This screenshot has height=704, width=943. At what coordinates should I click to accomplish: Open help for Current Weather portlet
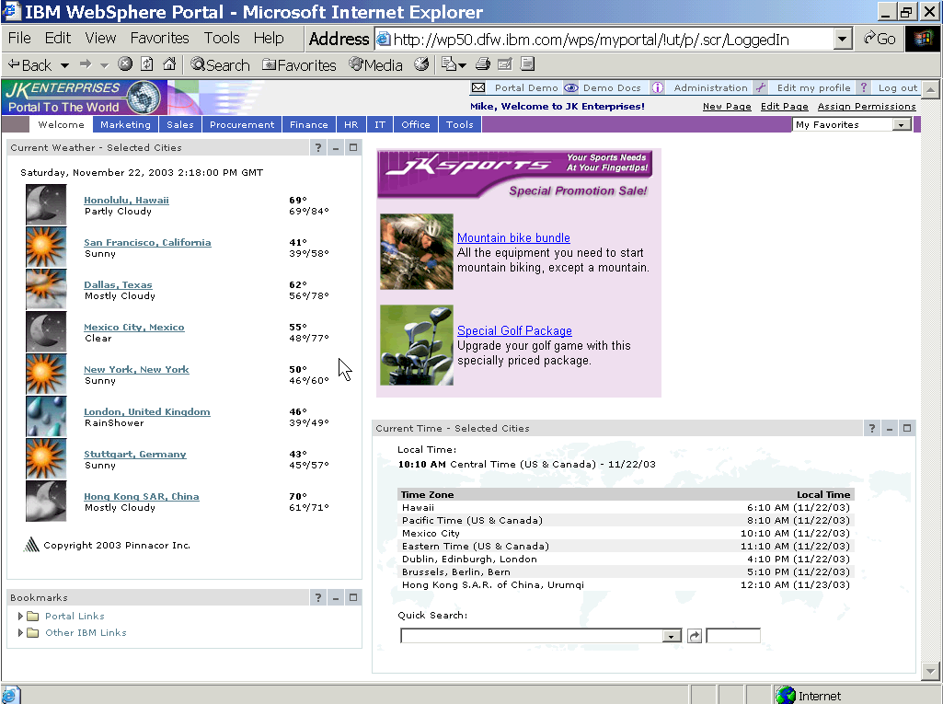[x=318, y=147]
